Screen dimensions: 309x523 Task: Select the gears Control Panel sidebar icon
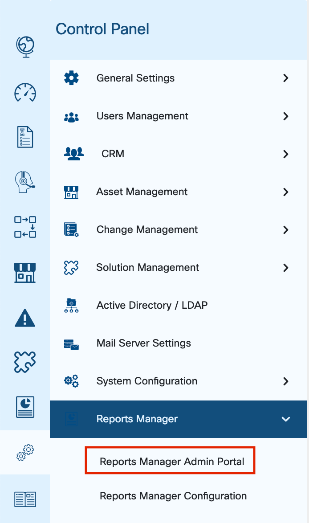[25, 452]
